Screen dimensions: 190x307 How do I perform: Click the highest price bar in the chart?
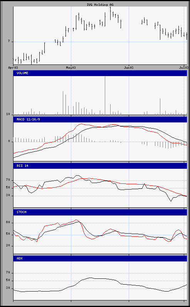111,13
